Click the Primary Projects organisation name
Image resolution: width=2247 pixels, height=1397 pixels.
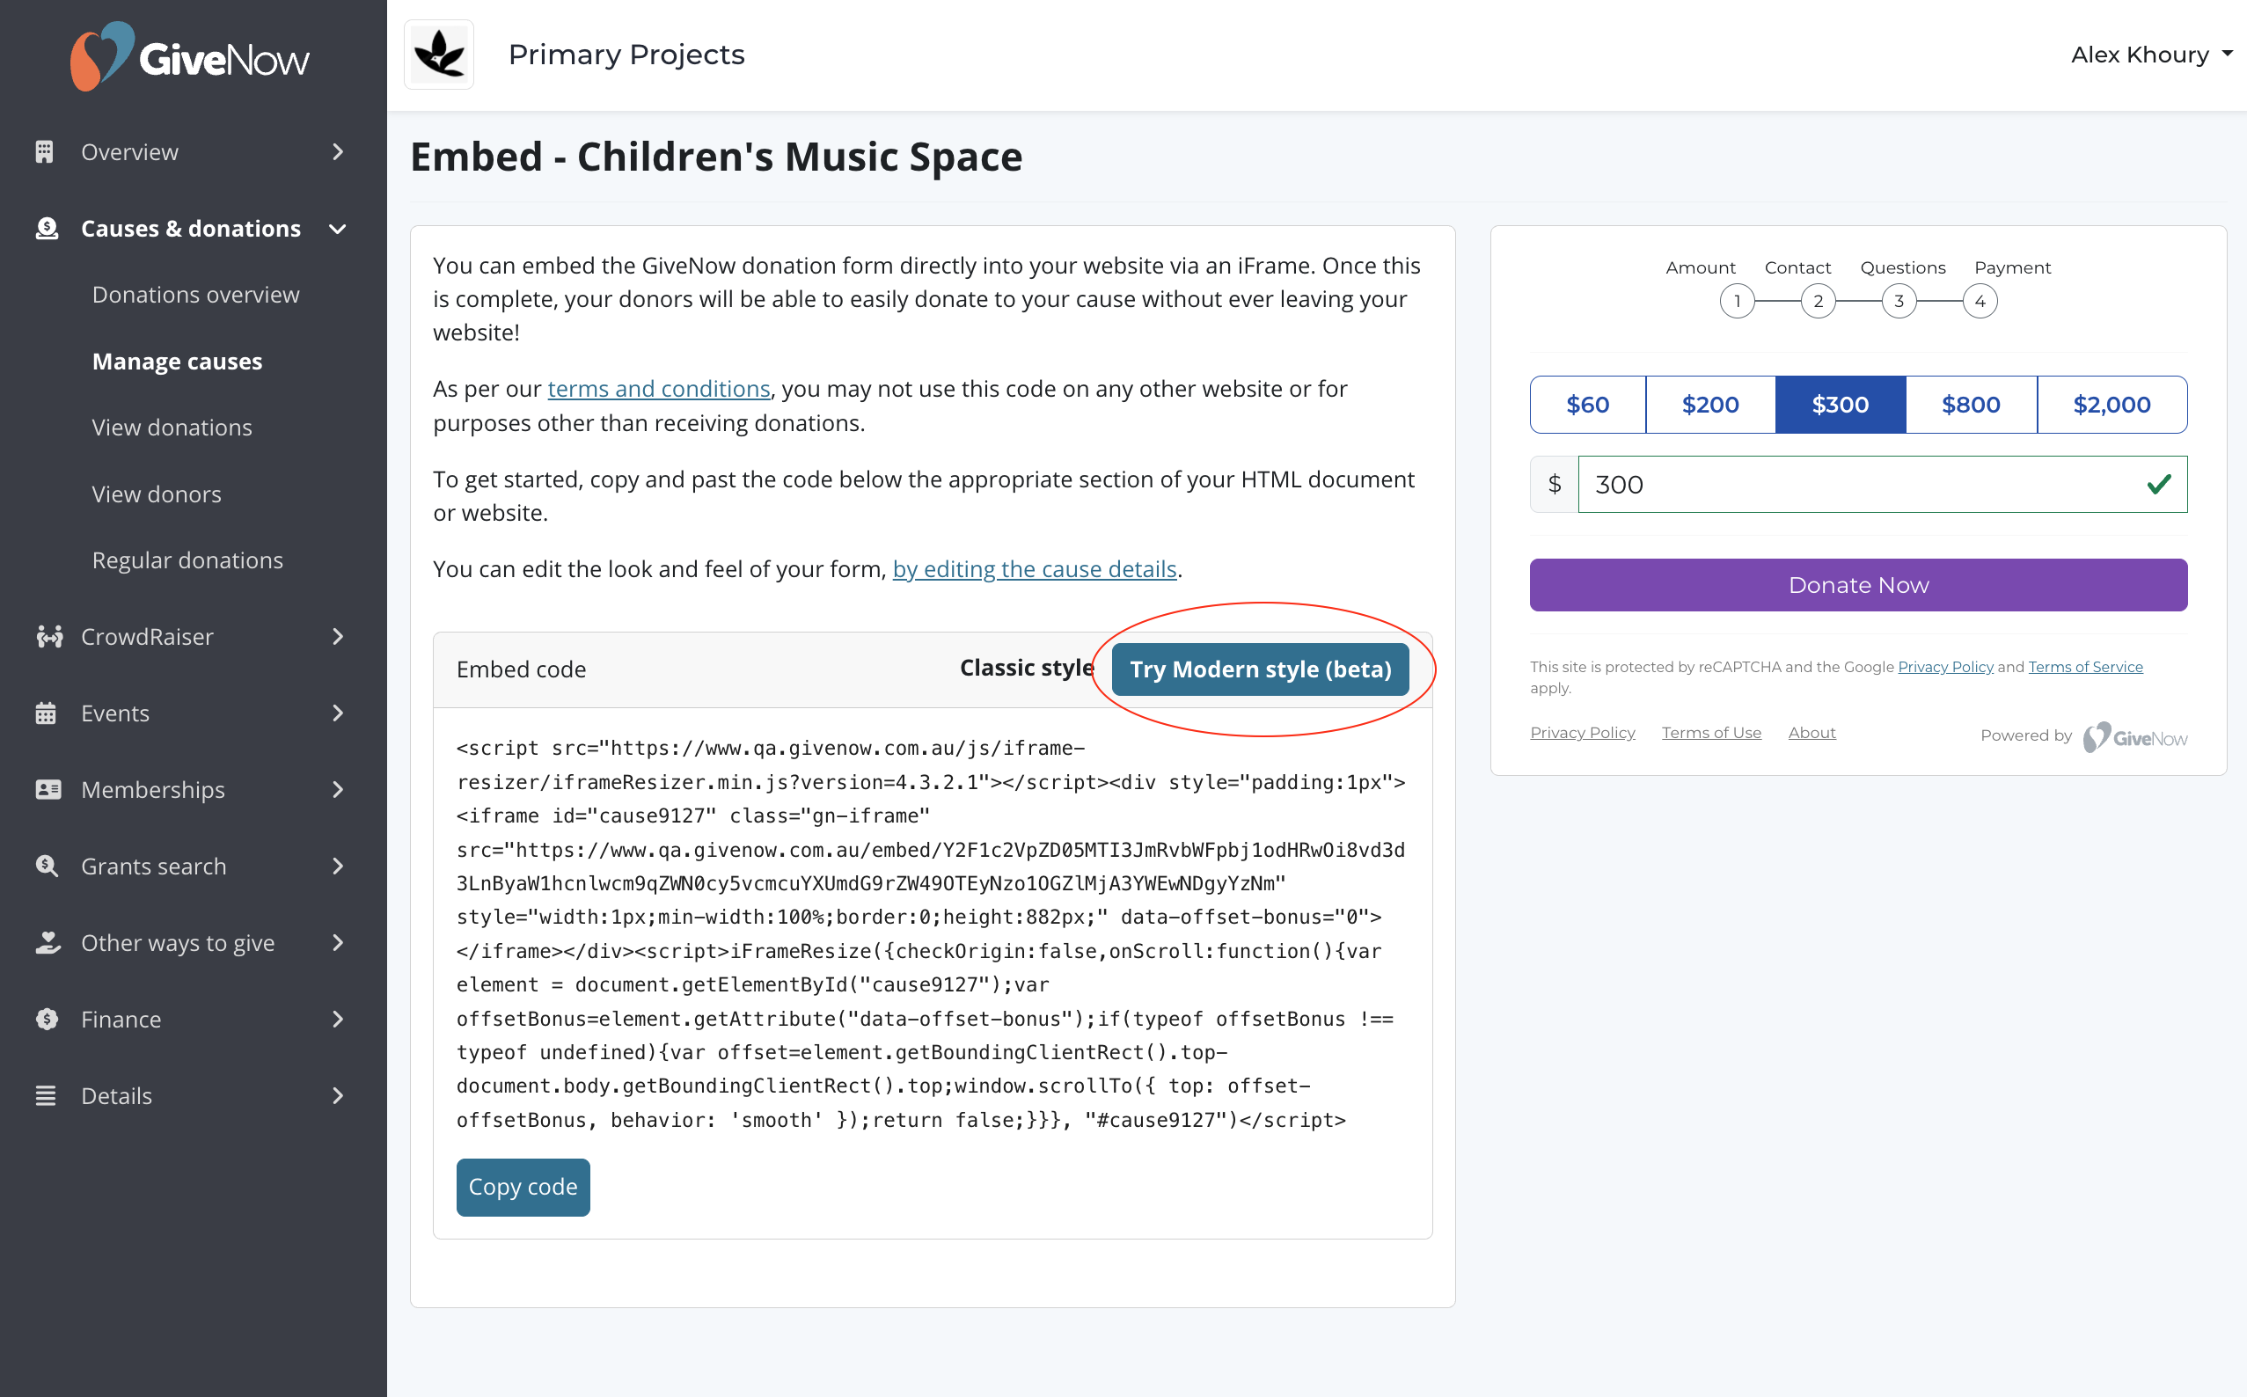click(626, 55)
